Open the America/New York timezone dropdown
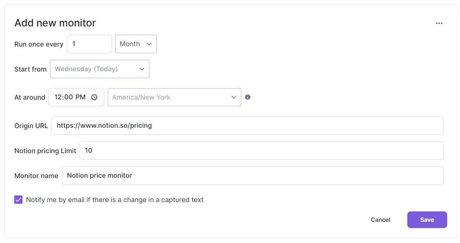The height and width of the screenshot is (243, 460). pyautogui.click(x=174, y=97)
